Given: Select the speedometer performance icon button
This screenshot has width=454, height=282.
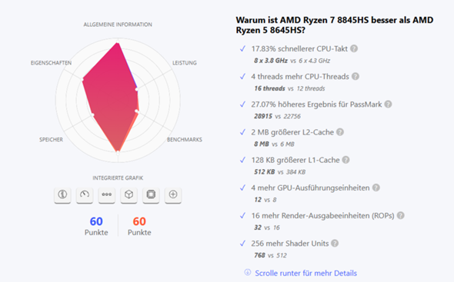Looking at the screenshot, I should pos(85,194).
